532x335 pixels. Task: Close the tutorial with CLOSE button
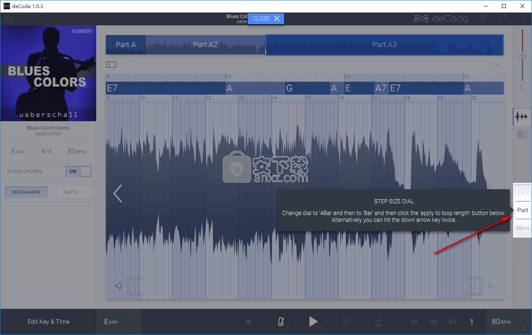coord(266,19)
